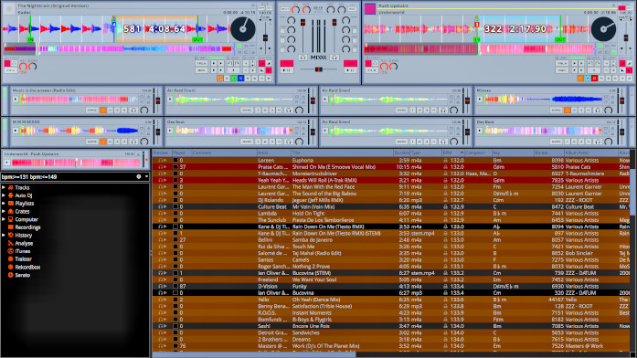Play the Mixxx sampler in top row

(x=480, y=99)
